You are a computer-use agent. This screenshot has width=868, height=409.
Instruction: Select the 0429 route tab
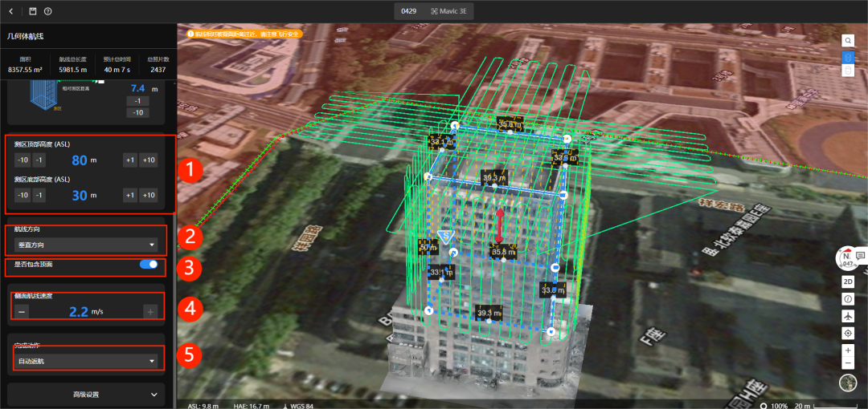[x=408, y=11]
